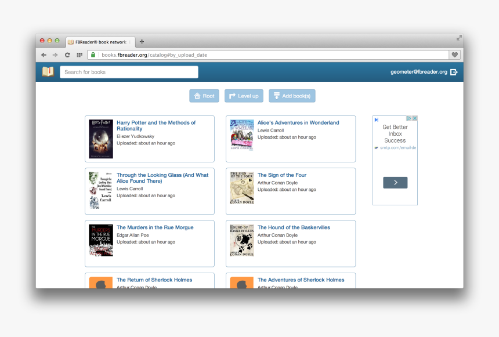Screen dimensions: 499x337
Task: Click author Edgar Allan Poe
Action: (133, 235)
